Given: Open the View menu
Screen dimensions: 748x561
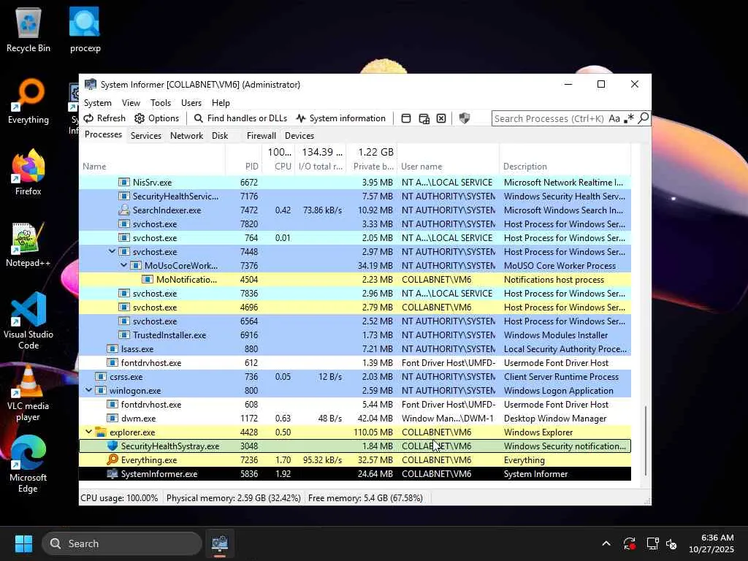Looking at the screenshot, I should coord(131,103).
